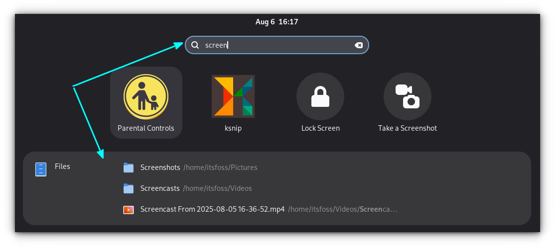Click the Aug 6 16:17 clock
Screen dimensions: 555x248
pos(277,22)
